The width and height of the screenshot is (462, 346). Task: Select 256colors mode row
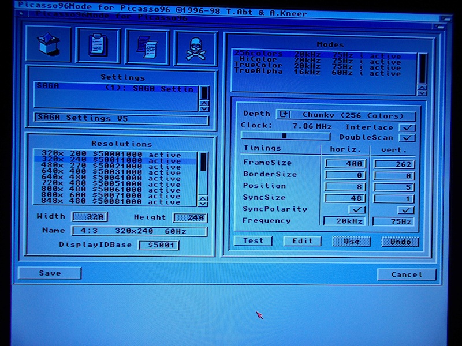point(325,54)
